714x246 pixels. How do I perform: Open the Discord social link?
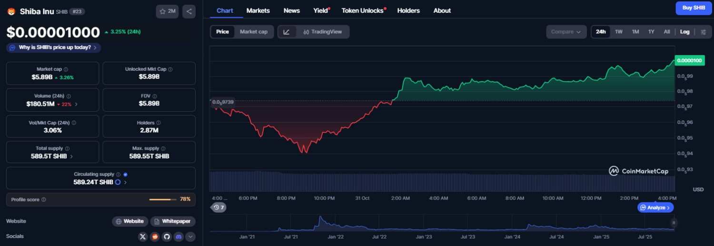[178, 236]
